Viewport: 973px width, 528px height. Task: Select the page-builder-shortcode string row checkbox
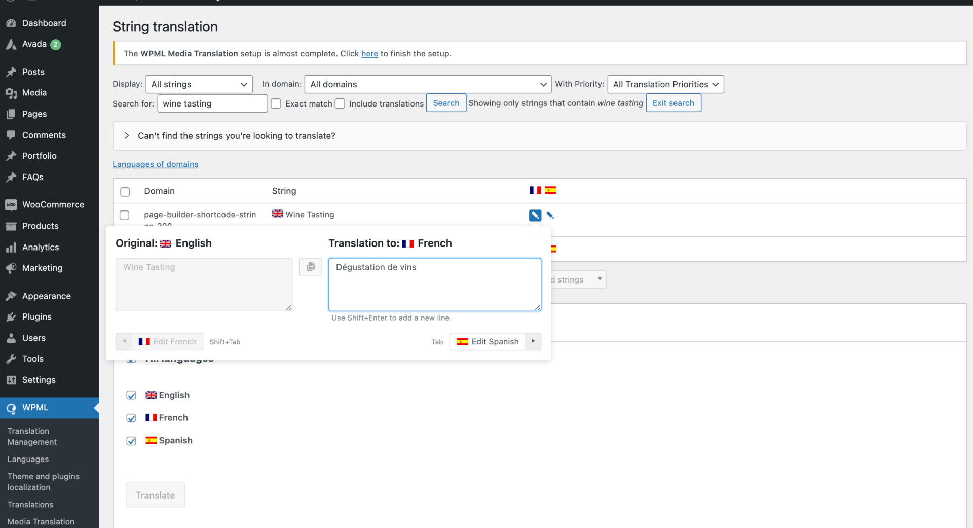(124, 215)
